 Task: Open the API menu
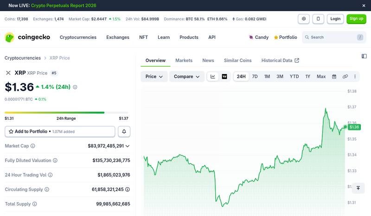(x=212, y=37)
